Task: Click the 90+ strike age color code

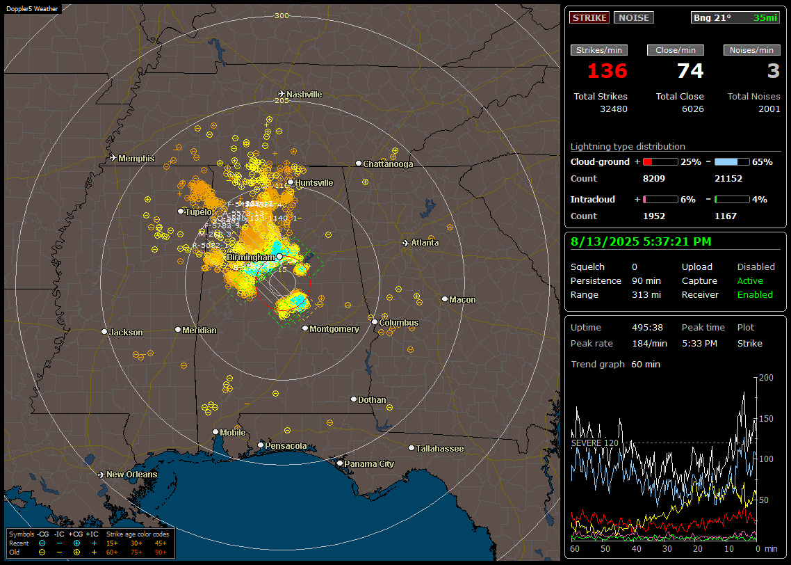Action: click(x=161, y=552)
